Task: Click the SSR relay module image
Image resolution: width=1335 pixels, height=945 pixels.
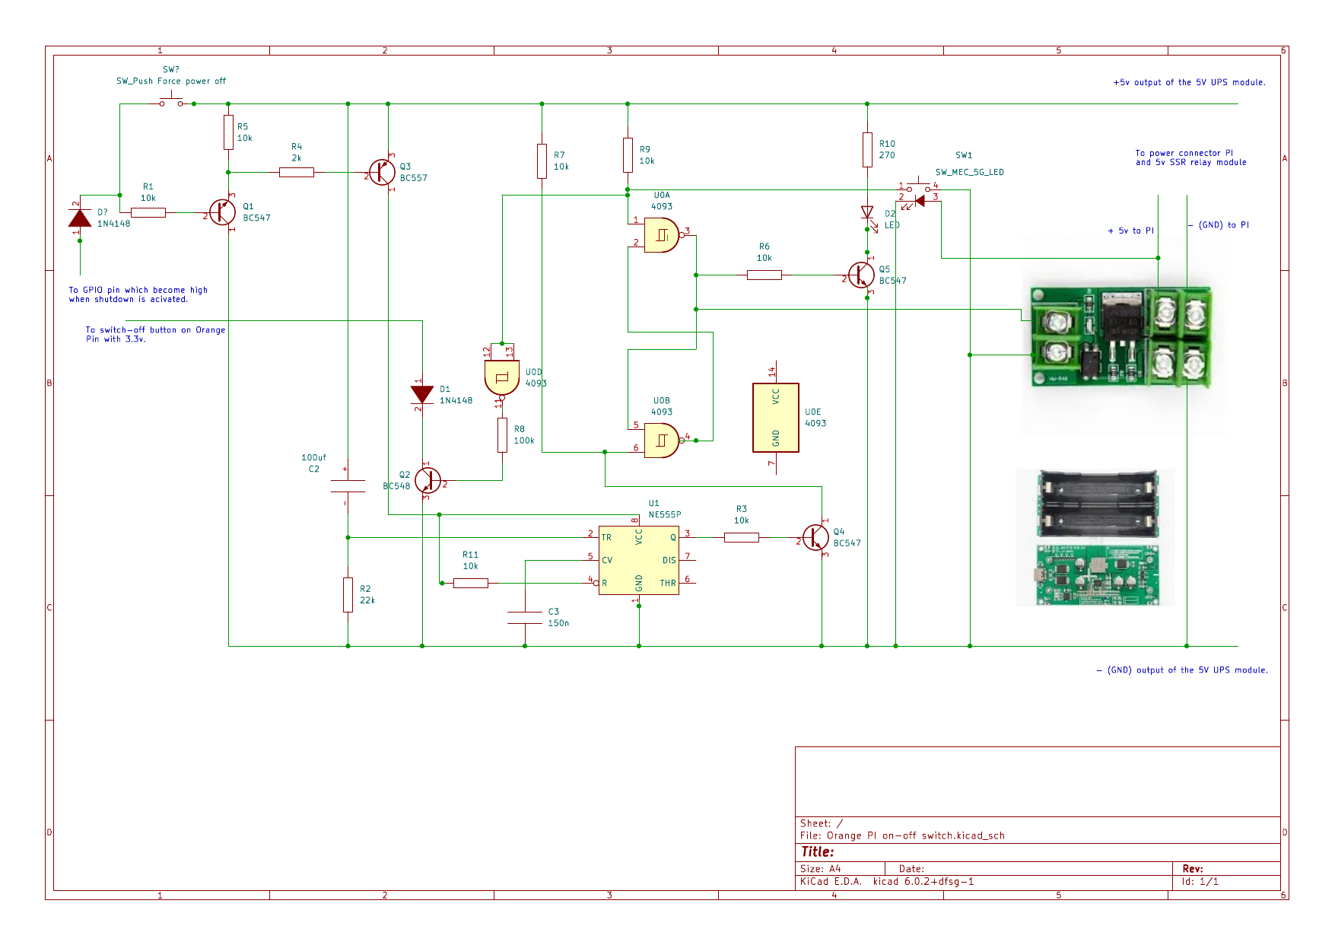Action: click(x=1122, y=337)
